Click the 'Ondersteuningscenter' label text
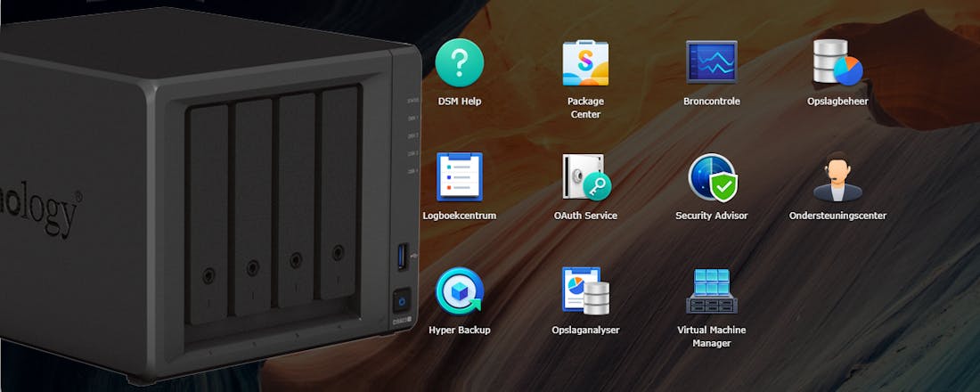 click(x=837, y=216)
